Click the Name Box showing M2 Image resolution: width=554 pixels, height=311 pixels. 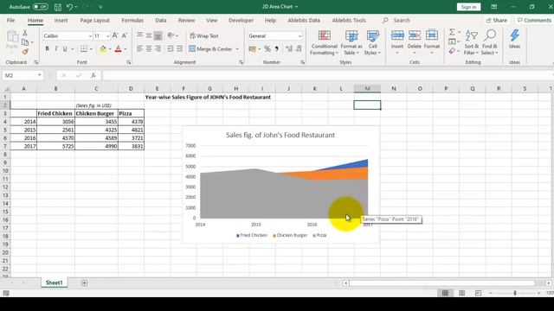(23, 75)
